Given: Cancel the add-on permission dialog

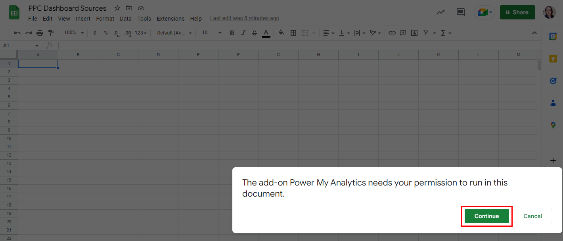Looking at the screenshot, I should 532,216.
